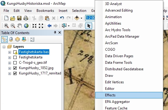The width and height of the screenshot is (168, 110).
Task: List By Drawing Order in Table Of Contents
Action: [4, 39]
